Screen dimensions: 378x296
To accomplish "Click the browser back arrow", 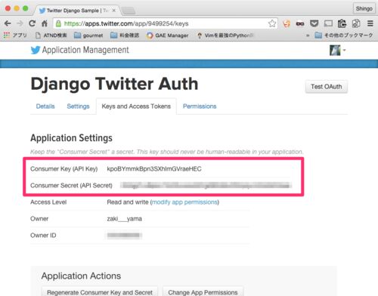I will (x=8, y=23).
